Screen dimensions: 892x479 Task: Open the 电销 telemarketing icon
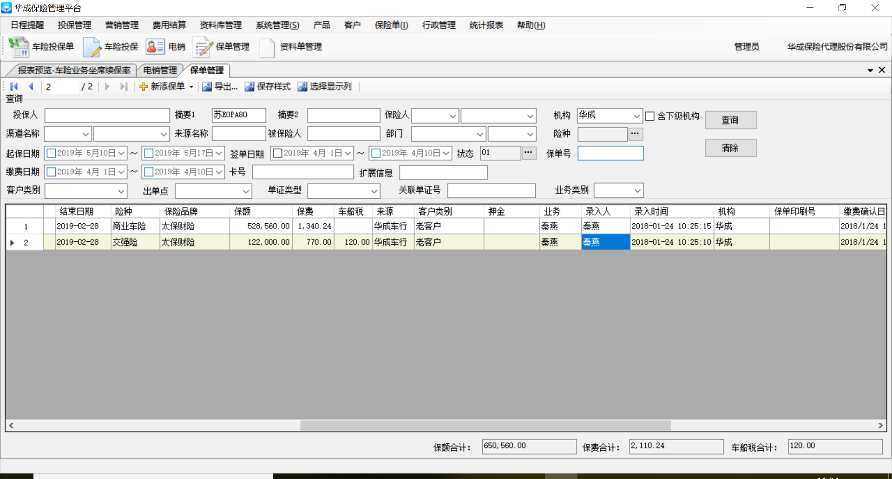(x=155, y=47)
